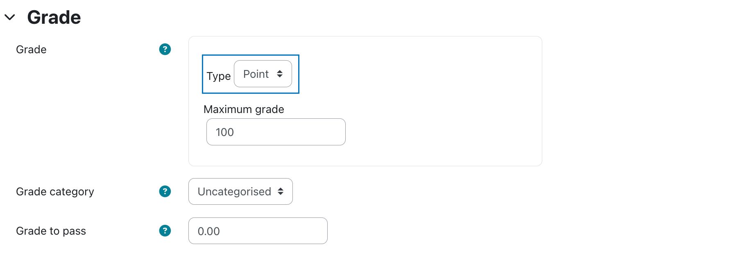This screenshot has width=752, height=267.
Task: Click the bold Grade section heading
Action: (54, 17)
